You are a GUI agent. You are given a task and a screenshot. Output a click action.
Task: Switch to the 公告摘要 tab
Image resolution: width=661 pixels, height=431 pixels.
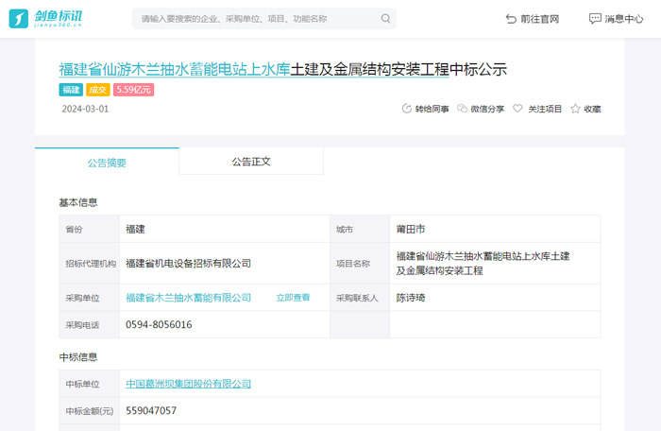coord(107,162)
